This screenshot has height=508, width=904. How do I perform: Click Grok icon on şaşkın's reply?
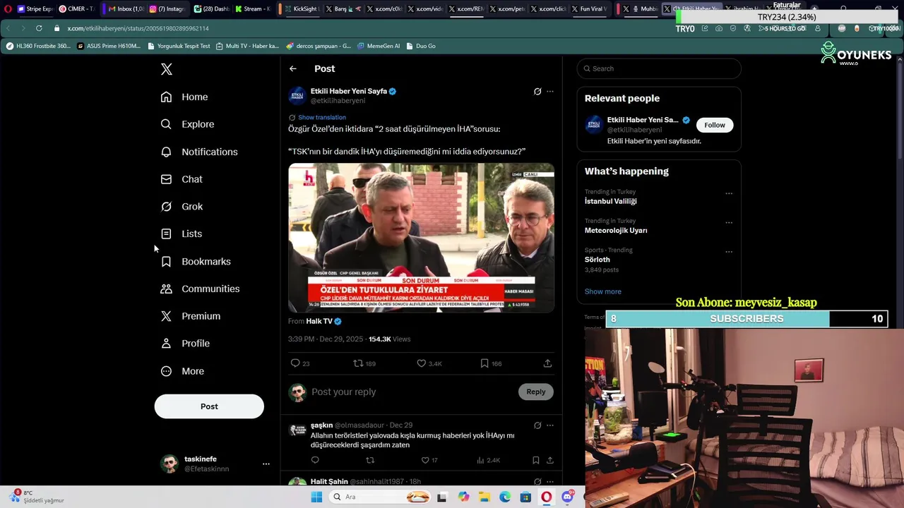(x=537, y=425)
